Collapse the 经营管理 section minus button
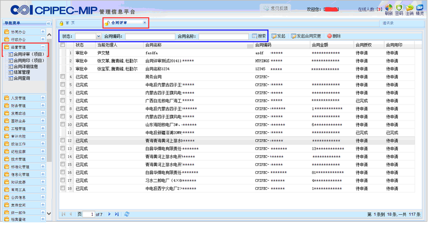The image size is (428, 226). pyautogui.click(x=43, y=47)
